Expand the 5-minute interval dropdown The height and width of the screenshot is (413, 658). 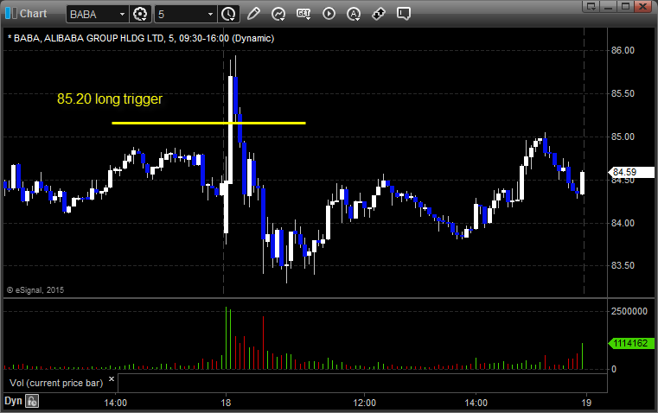[x=210, y=14]
